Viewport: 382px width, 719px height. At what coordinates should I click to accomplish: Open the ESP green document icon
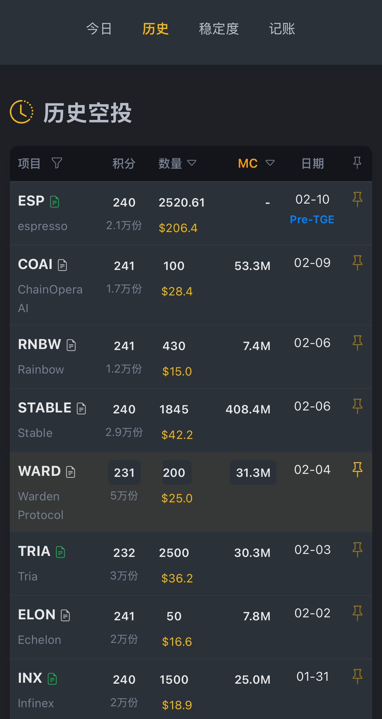54,202
